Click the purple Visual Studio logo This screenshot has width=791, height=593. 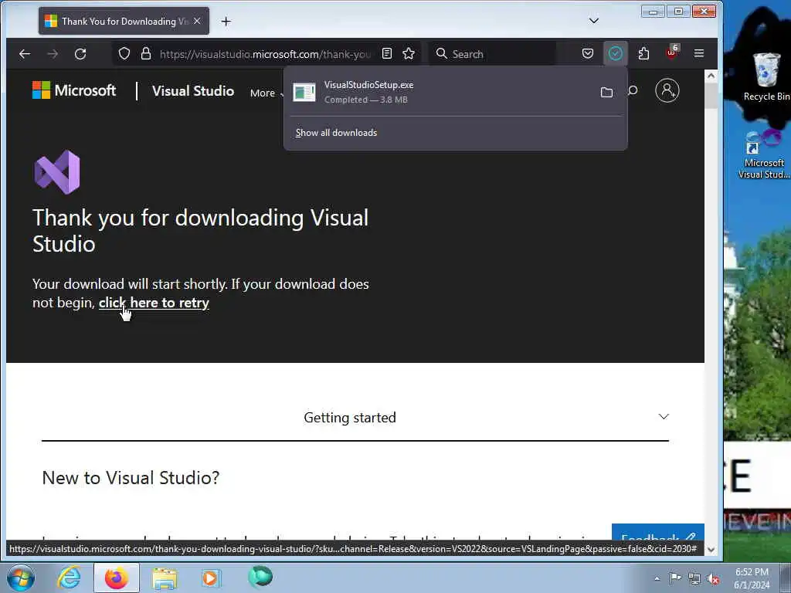pyautogui.click(x=57, y=172)
